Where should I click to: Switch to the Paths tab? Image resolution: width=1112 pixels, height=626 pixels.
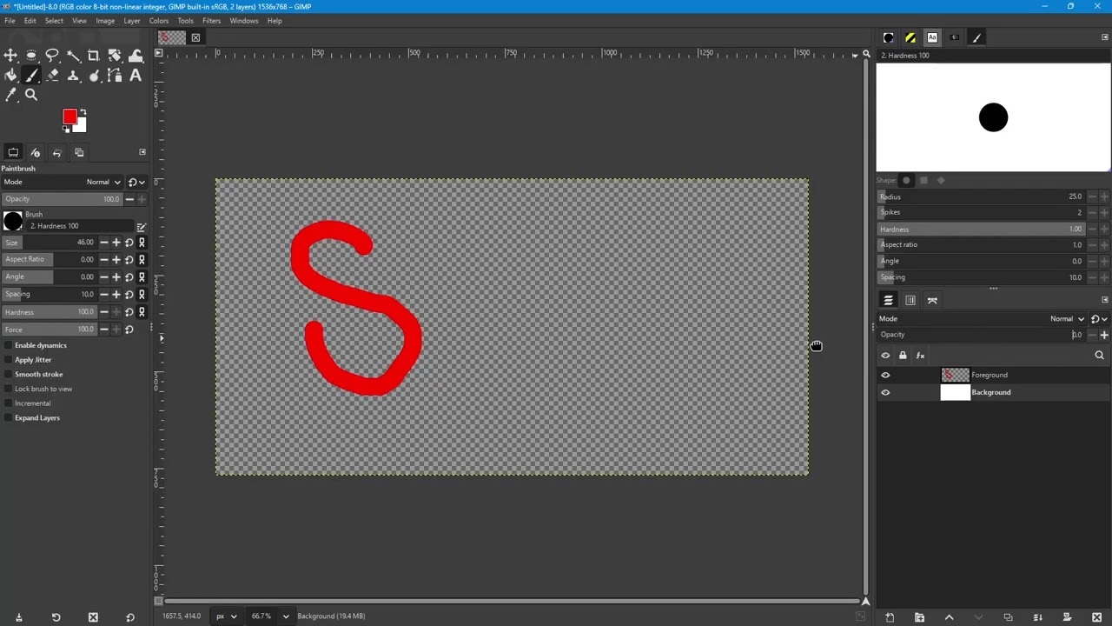click(932, 301)
